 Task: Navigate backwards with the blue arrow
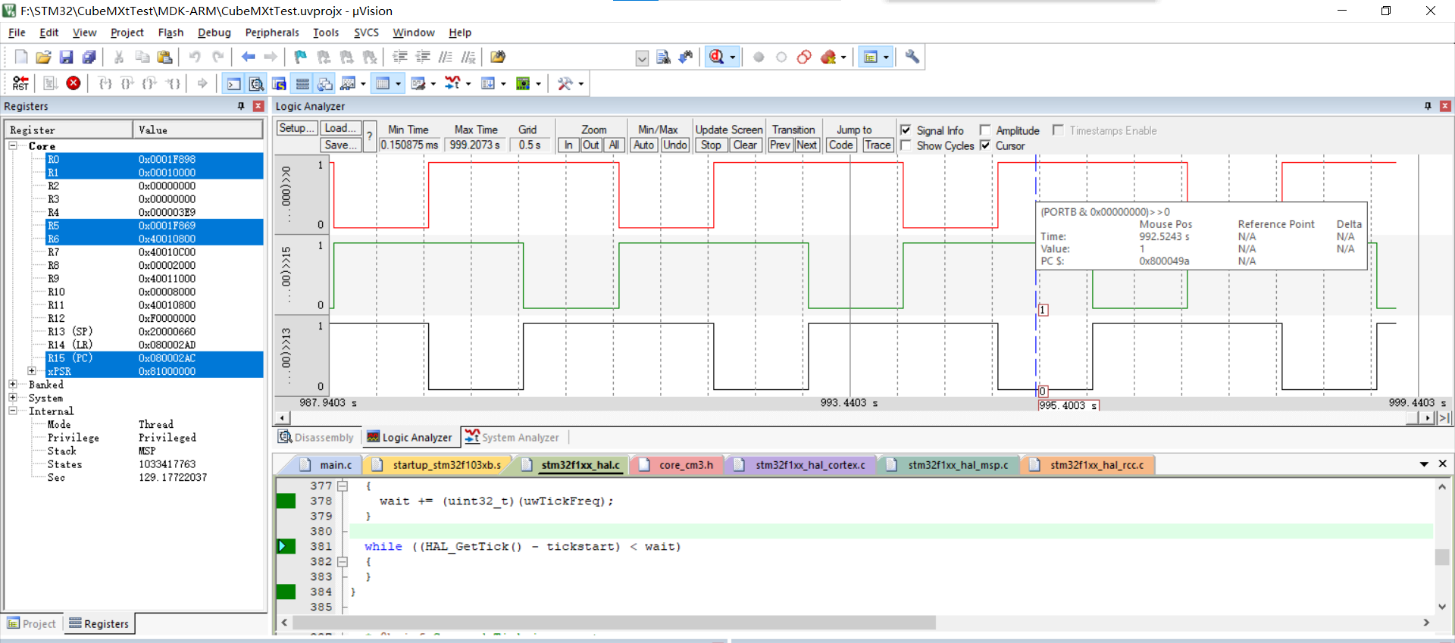248,57
